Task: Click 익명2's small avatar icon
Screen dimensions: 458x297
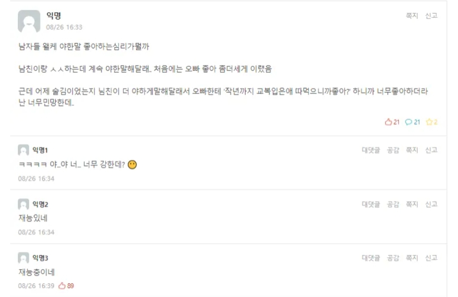Action: 23,204
